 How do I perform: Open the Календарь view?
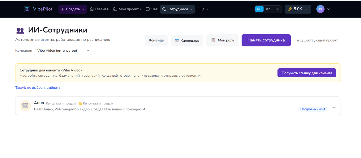(x=187, y=41)
